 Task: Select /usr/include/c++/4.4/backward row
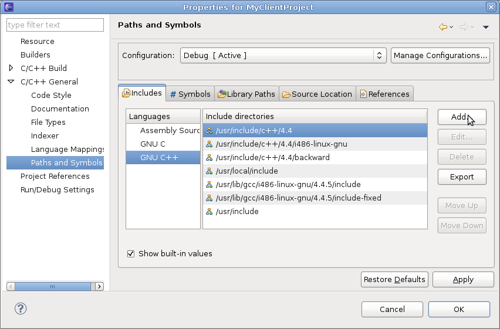tap(315, 158)
